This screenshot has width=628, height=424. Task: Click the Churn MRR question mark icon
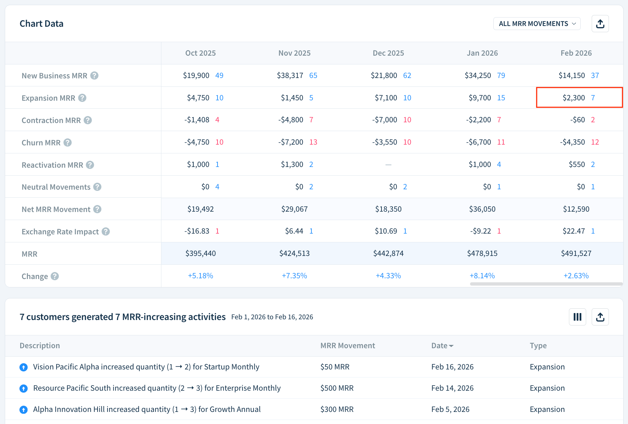pos(68,142)
